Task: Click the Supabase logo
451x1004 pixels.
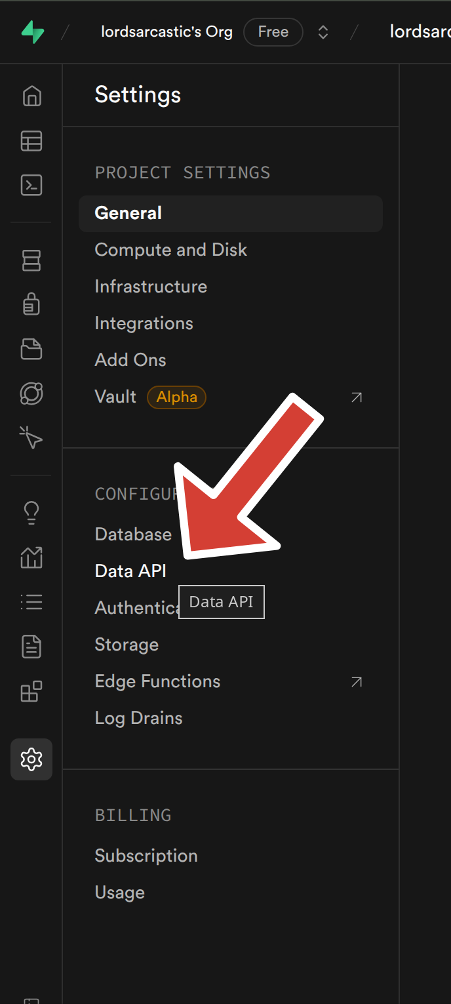Action: [x=31, y=31]
